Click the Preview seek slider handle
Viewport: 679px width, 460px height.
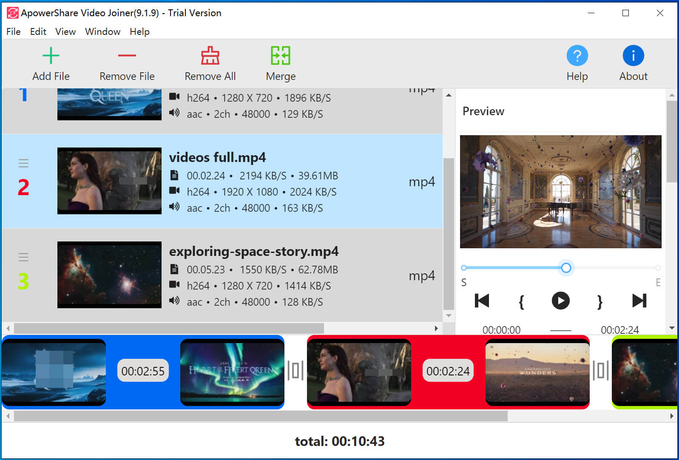566,268
